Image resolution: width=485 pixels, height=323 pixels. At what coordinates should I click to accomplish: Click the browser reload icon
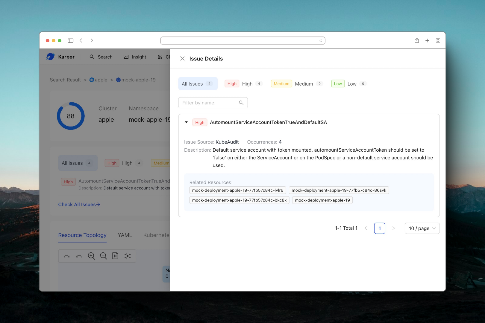pyautogui.click(x=321, y=41)
